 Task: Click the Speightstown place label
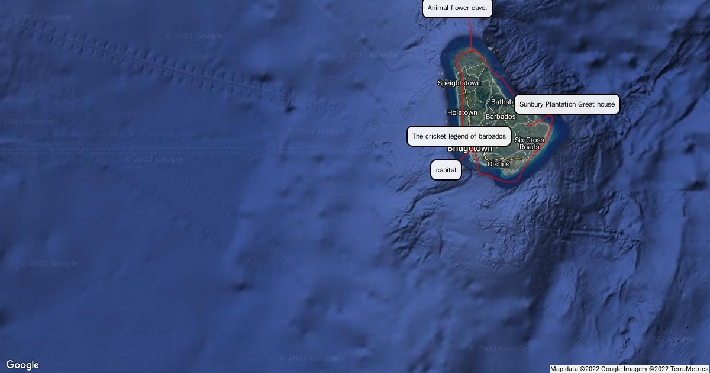pos(459,83)
